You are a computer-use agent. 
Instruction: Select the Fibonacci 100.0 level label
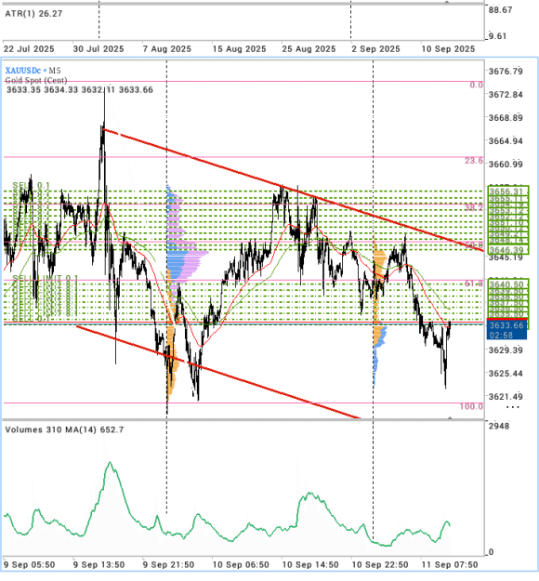[471, 406]
